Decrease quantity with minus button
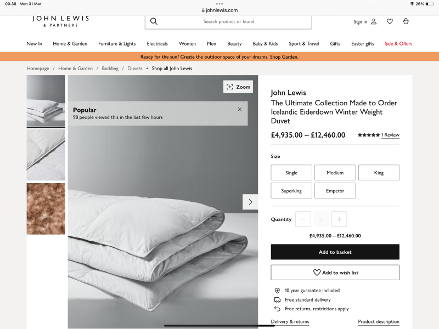The image size is (439, 329). point(303,219)
